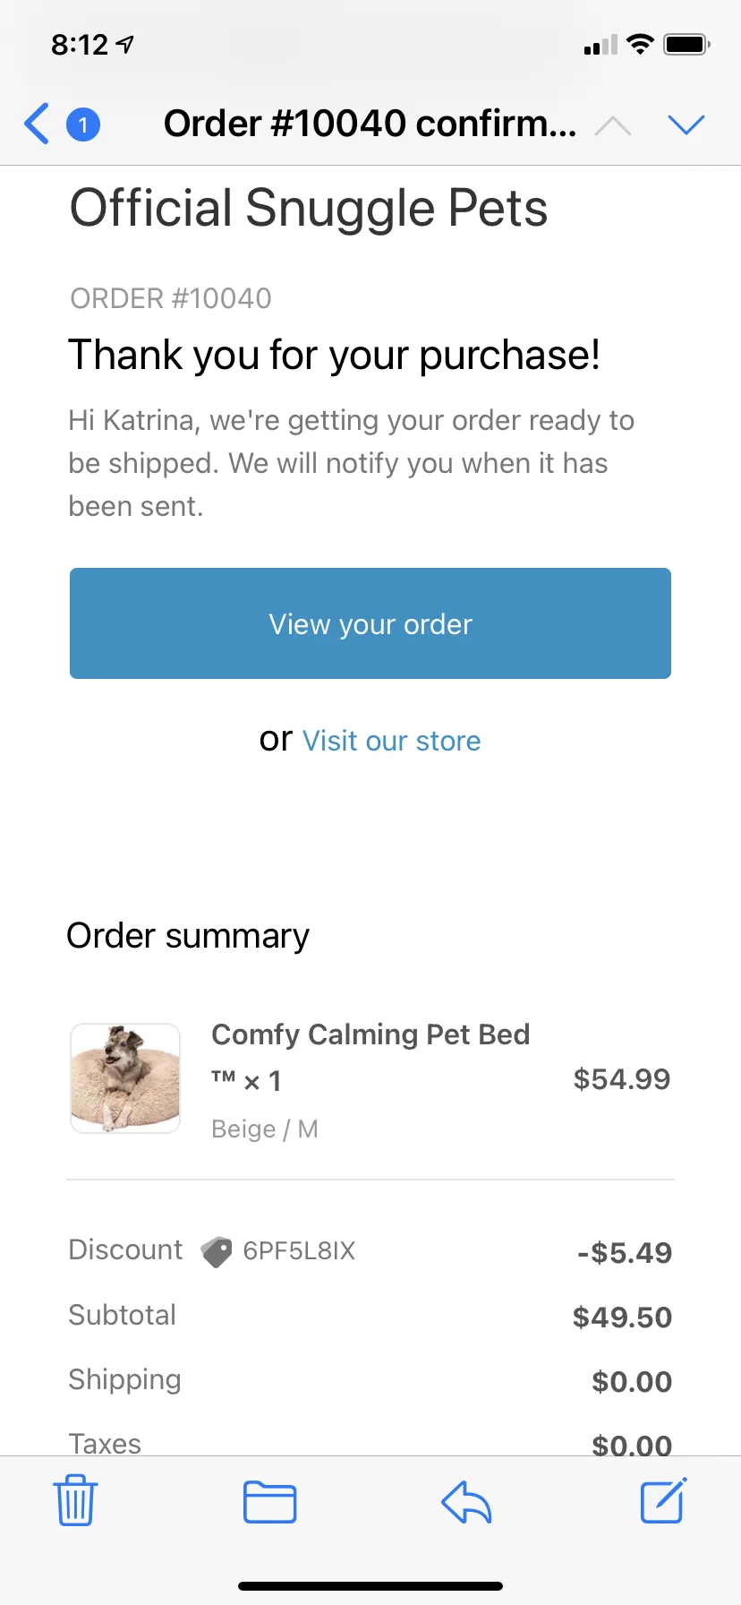Tap the discount code 6PF5L8IX
741x1605 pixels.
tap(299, 1250)
